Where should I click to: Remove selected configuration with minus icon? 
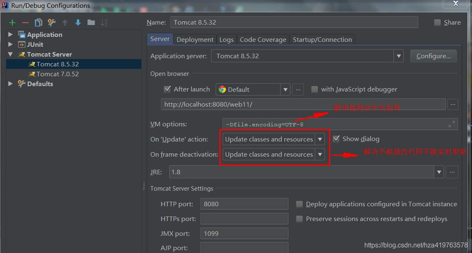coord(25,23)
